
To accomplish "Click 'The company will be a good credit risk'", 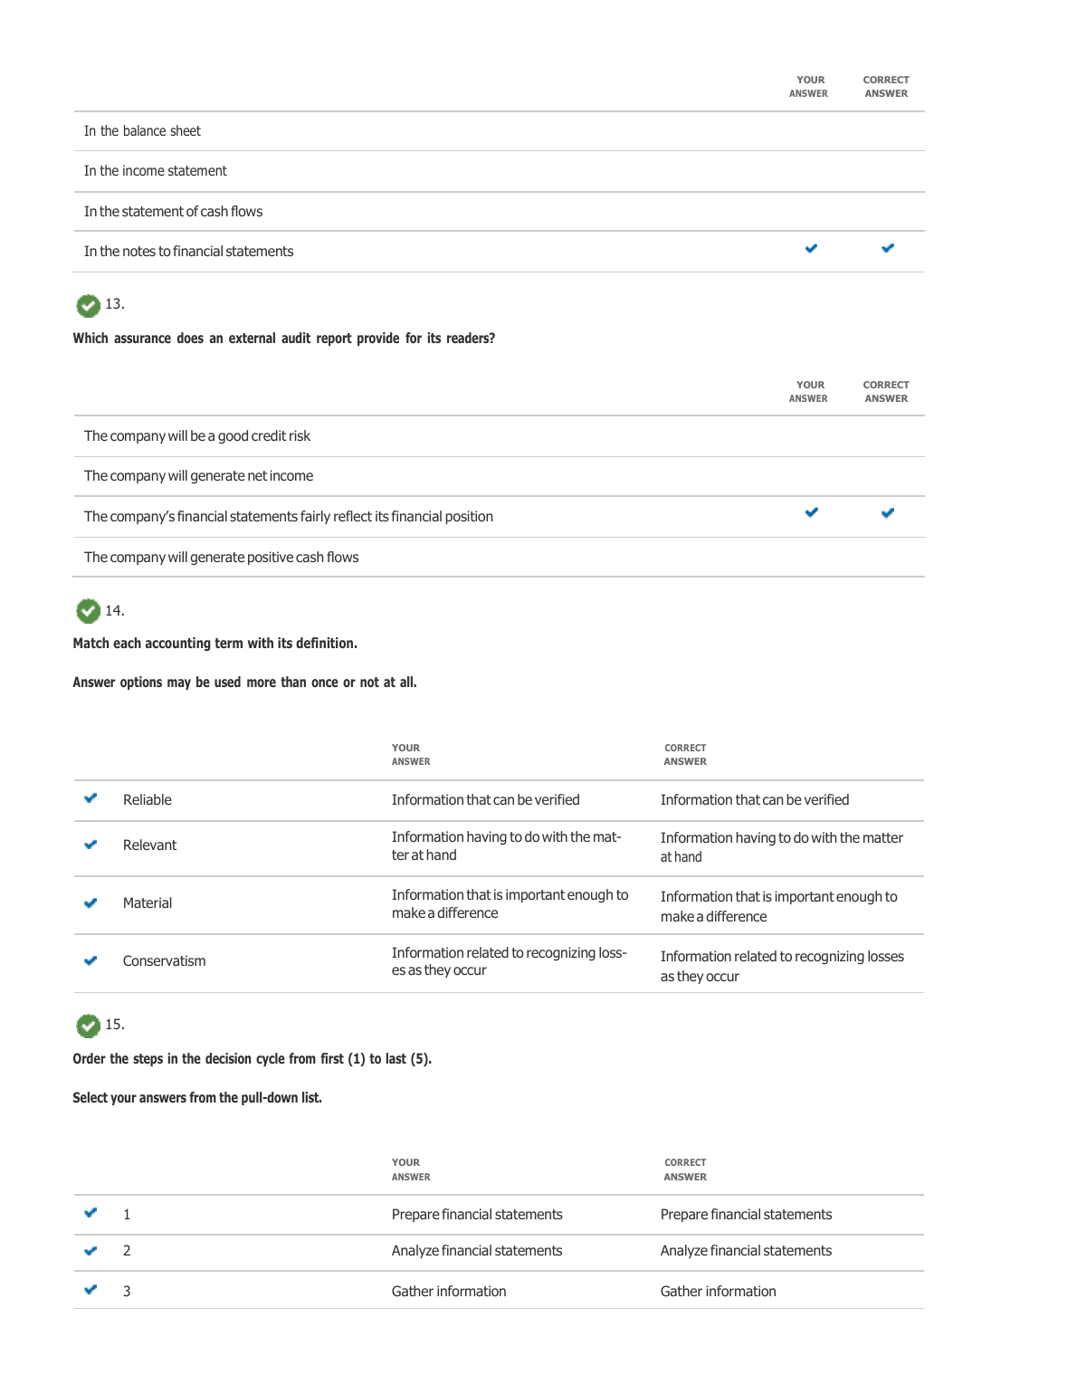I will pos(197,436).
